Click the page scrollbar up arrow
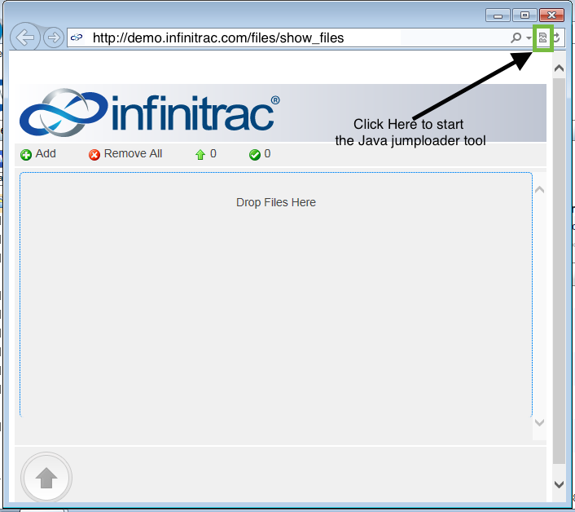The width and height of the screenshot is (575, 512). pos(559,68)
